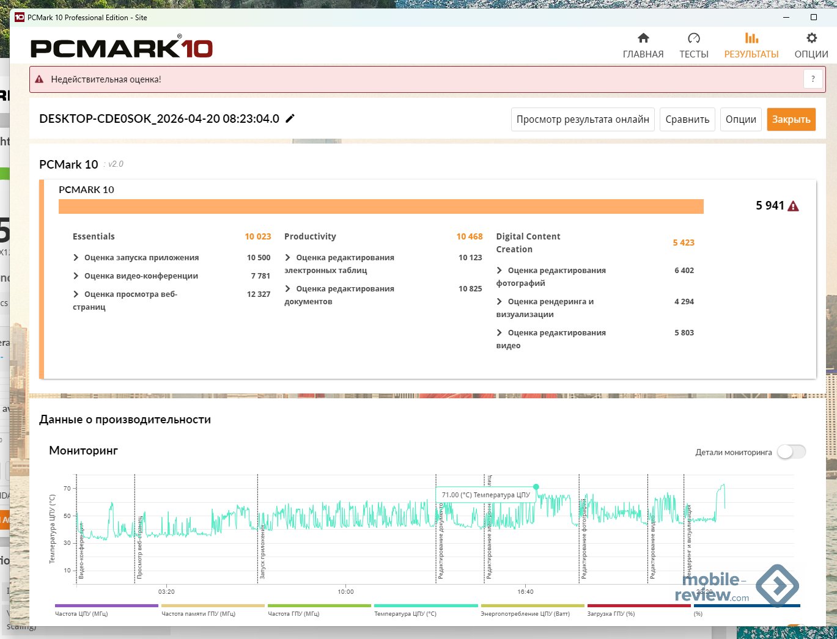Click the 71.00 °C data point on graph
The image size is (837, 639).
(x=536, y=487)
